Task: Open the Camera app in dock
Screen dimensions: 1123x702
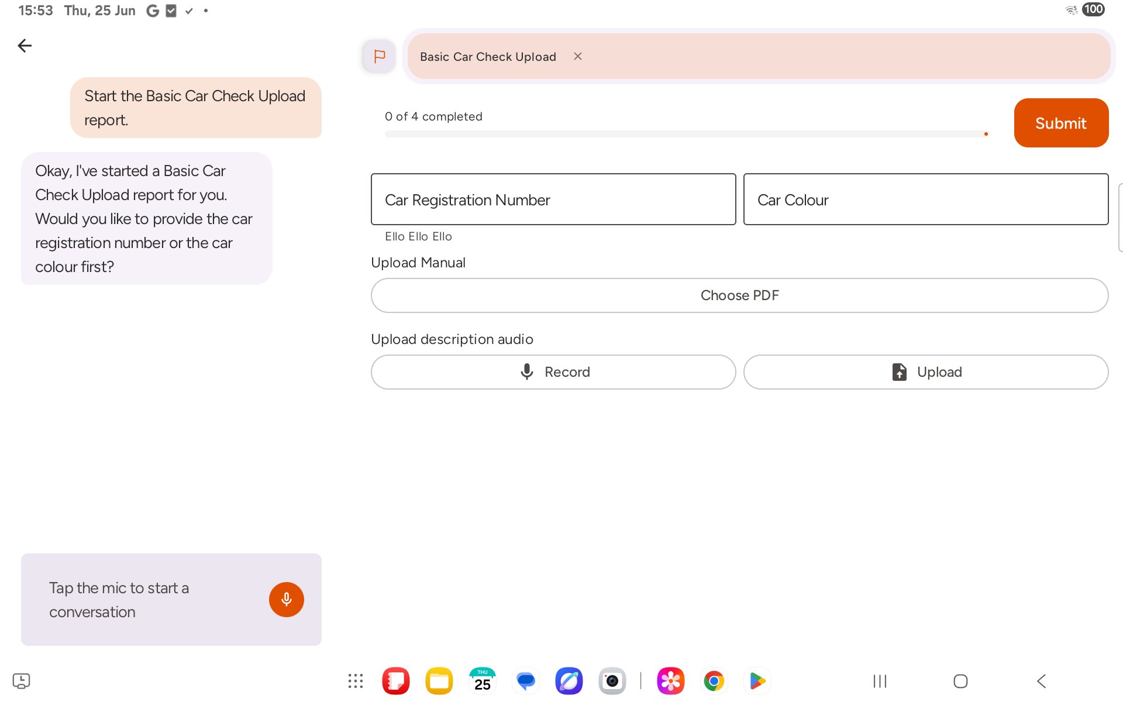Action: (612, 681)
